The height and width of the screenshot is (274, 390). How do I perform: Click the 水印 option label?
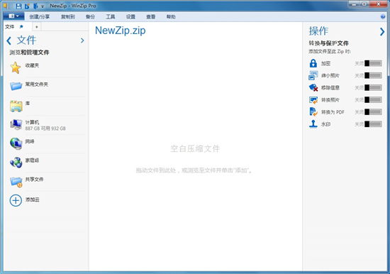pyautogui.click(x=325, y=124)
